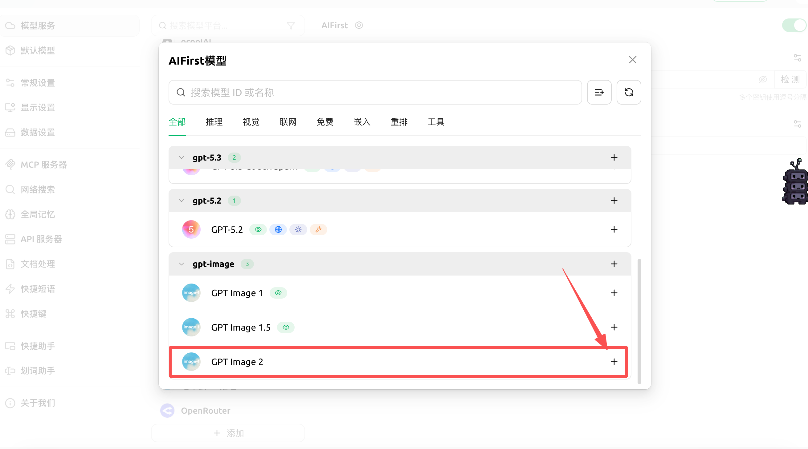Open 常规设置 in settings sidebar
This screenshot has width=808, height=449.
point(70,83)
